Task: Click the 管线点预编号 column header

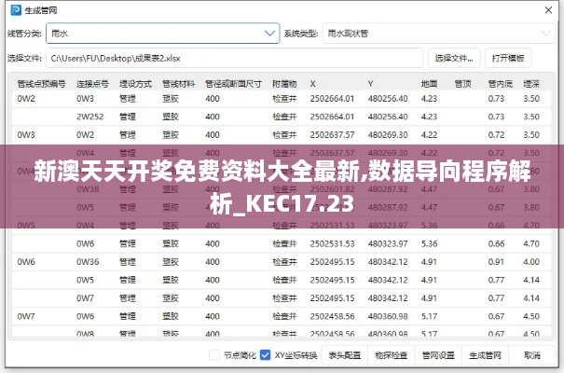Action: (x=41, y=83)
